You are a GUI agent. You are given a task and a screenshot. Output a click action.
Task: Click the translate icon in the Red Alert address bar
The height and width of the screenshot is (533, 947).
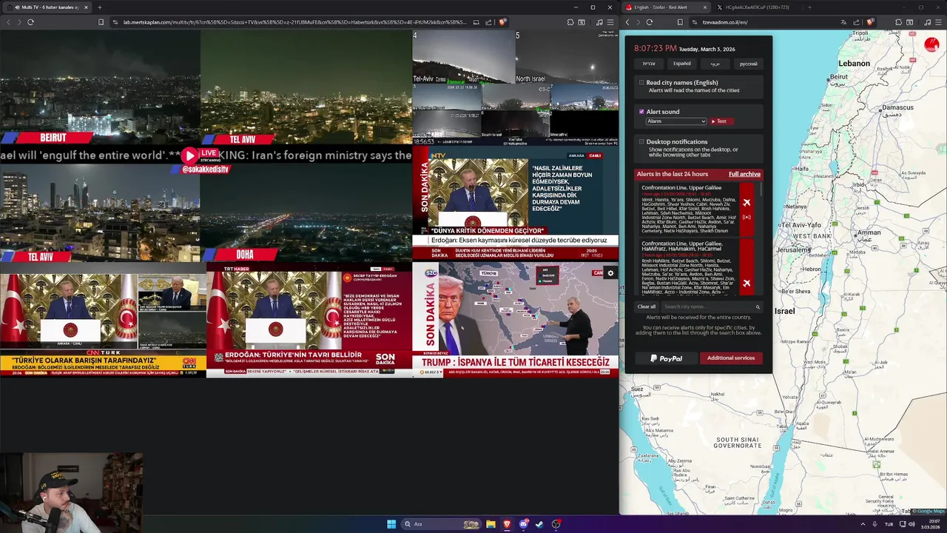tap(843, 22)
